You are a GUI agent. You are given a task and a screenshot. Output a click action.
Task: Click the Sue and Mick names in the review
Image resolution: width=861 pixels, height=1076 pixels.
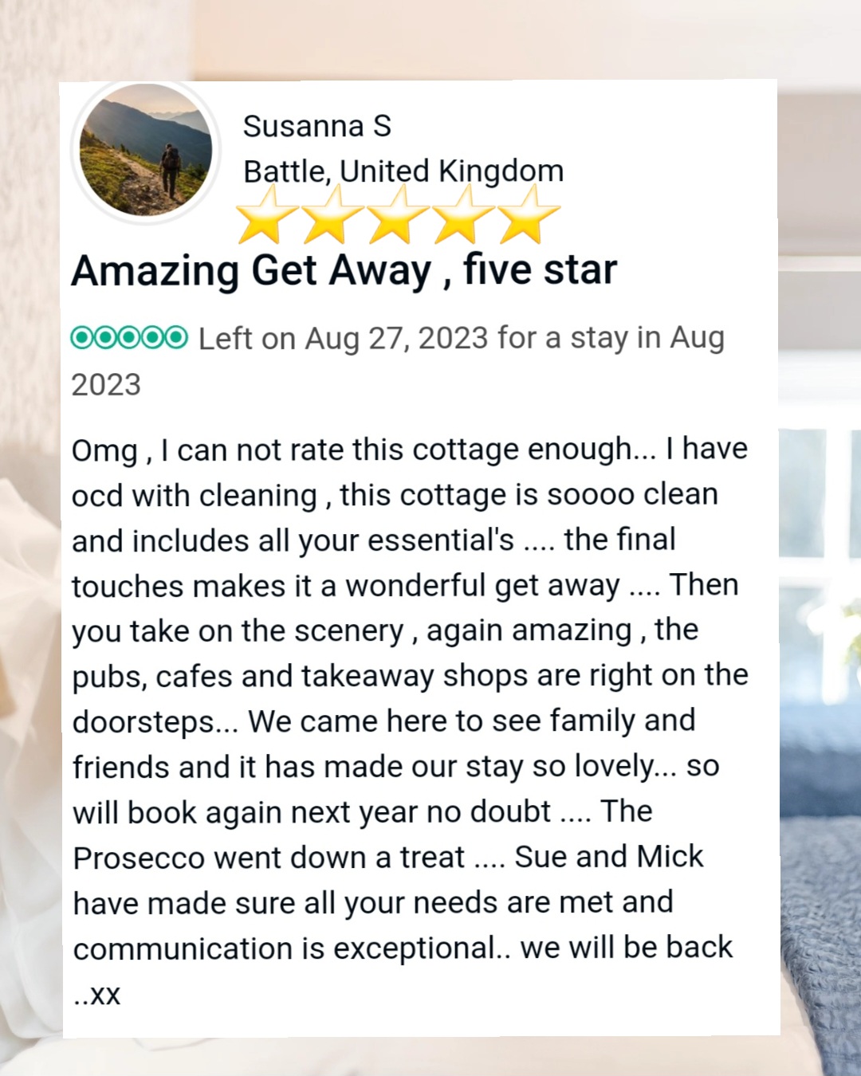point(609,857)
